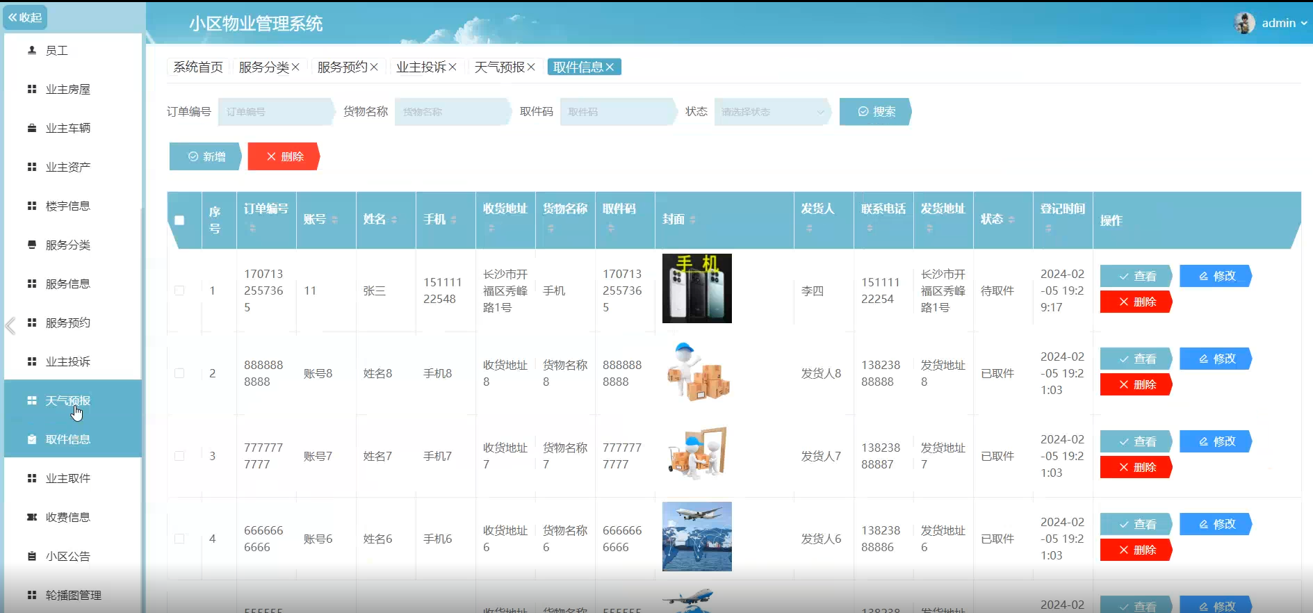This screenshot has height=613, width=1313.
Task: Click the 服务分类 sidebar icon
Action: (x=31, y=245)
